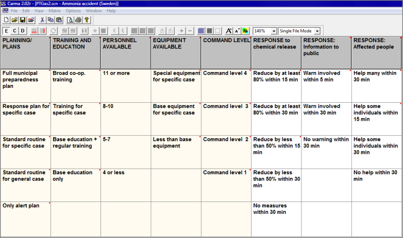The width and height of the screenshot is (403, 238).
Task: Select 'No measures within 30 min' cell
Action: (x=276, y=219)
